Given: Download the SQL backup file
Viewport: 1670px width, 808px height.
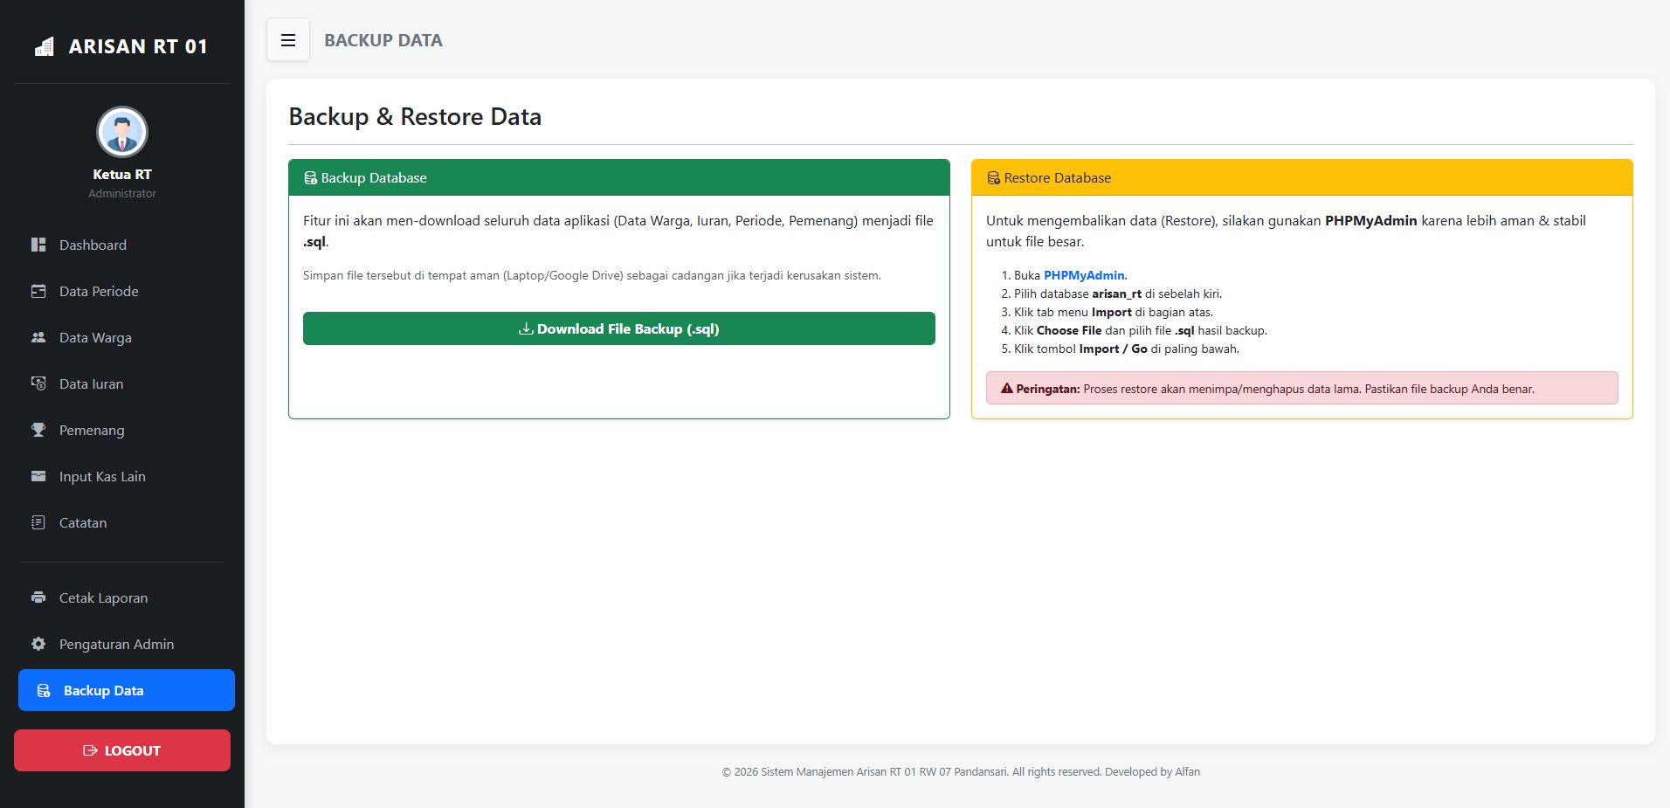Looking at the screenshot, I should pos(618,328).
